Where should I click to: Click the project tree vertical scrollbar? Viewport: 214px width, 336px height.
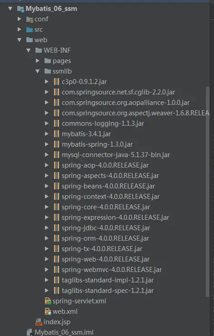[207, 192]
